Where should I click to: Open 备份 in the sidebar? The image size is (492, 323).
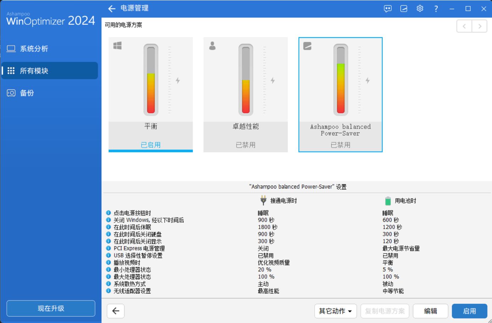[x=50, y=93]
